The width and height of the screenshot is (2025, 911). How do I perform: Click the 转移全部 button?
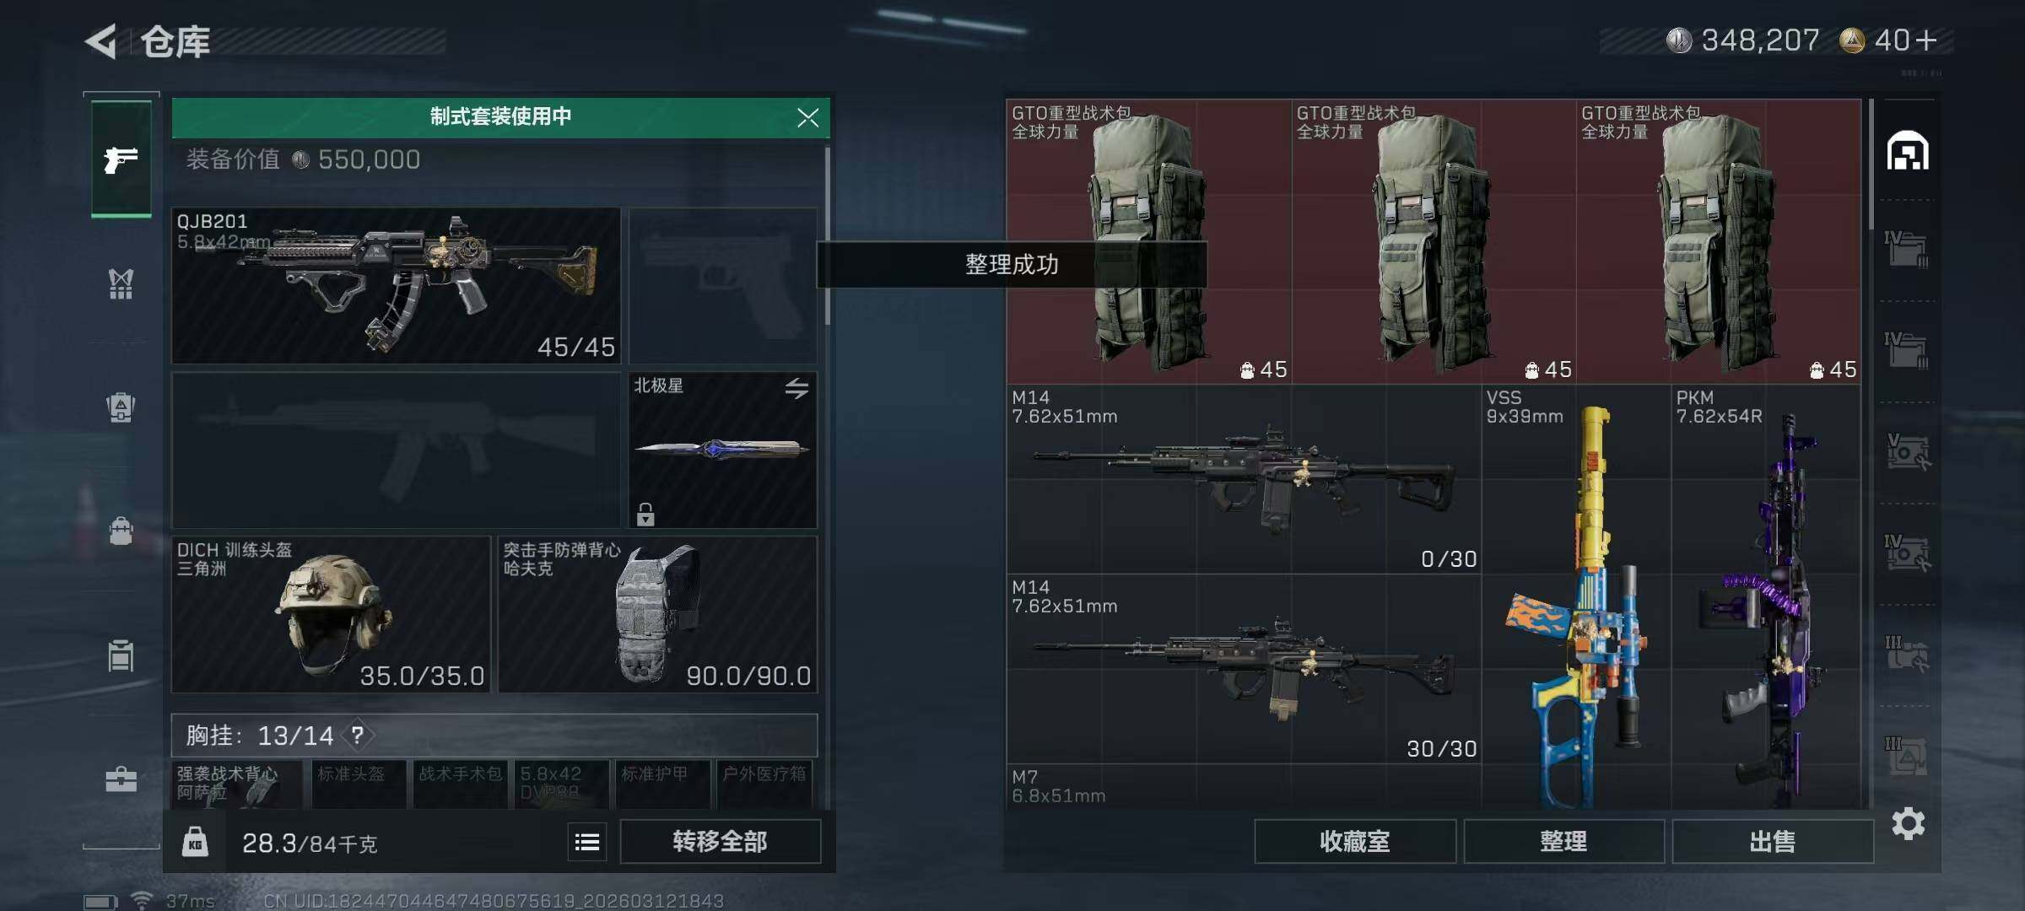point(720,842)
